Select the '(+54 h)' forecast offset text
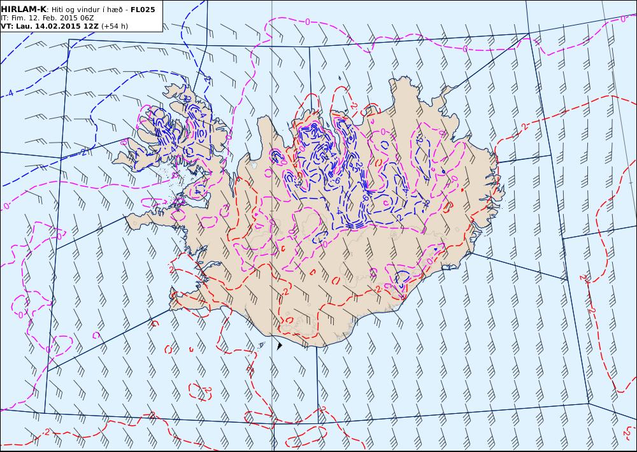The height and width of the screenshot is (452, 637). coord(115,26)
